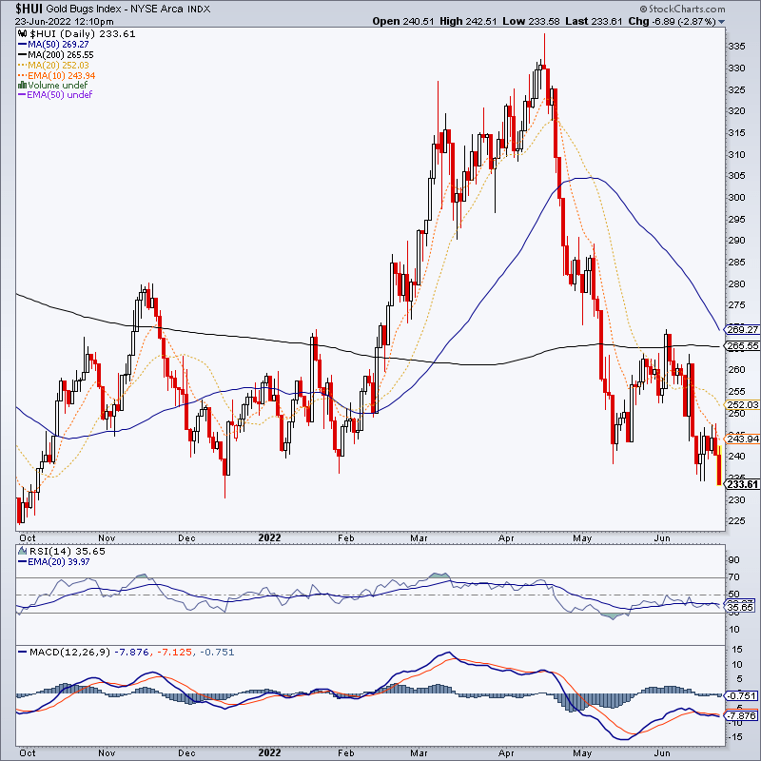Click the volume bars icon before Volume undef

point(22,86)
